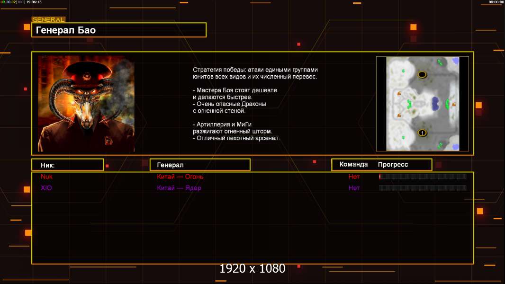Click XIO's loading progress bar
505x284 pixels.
(423, 187)
